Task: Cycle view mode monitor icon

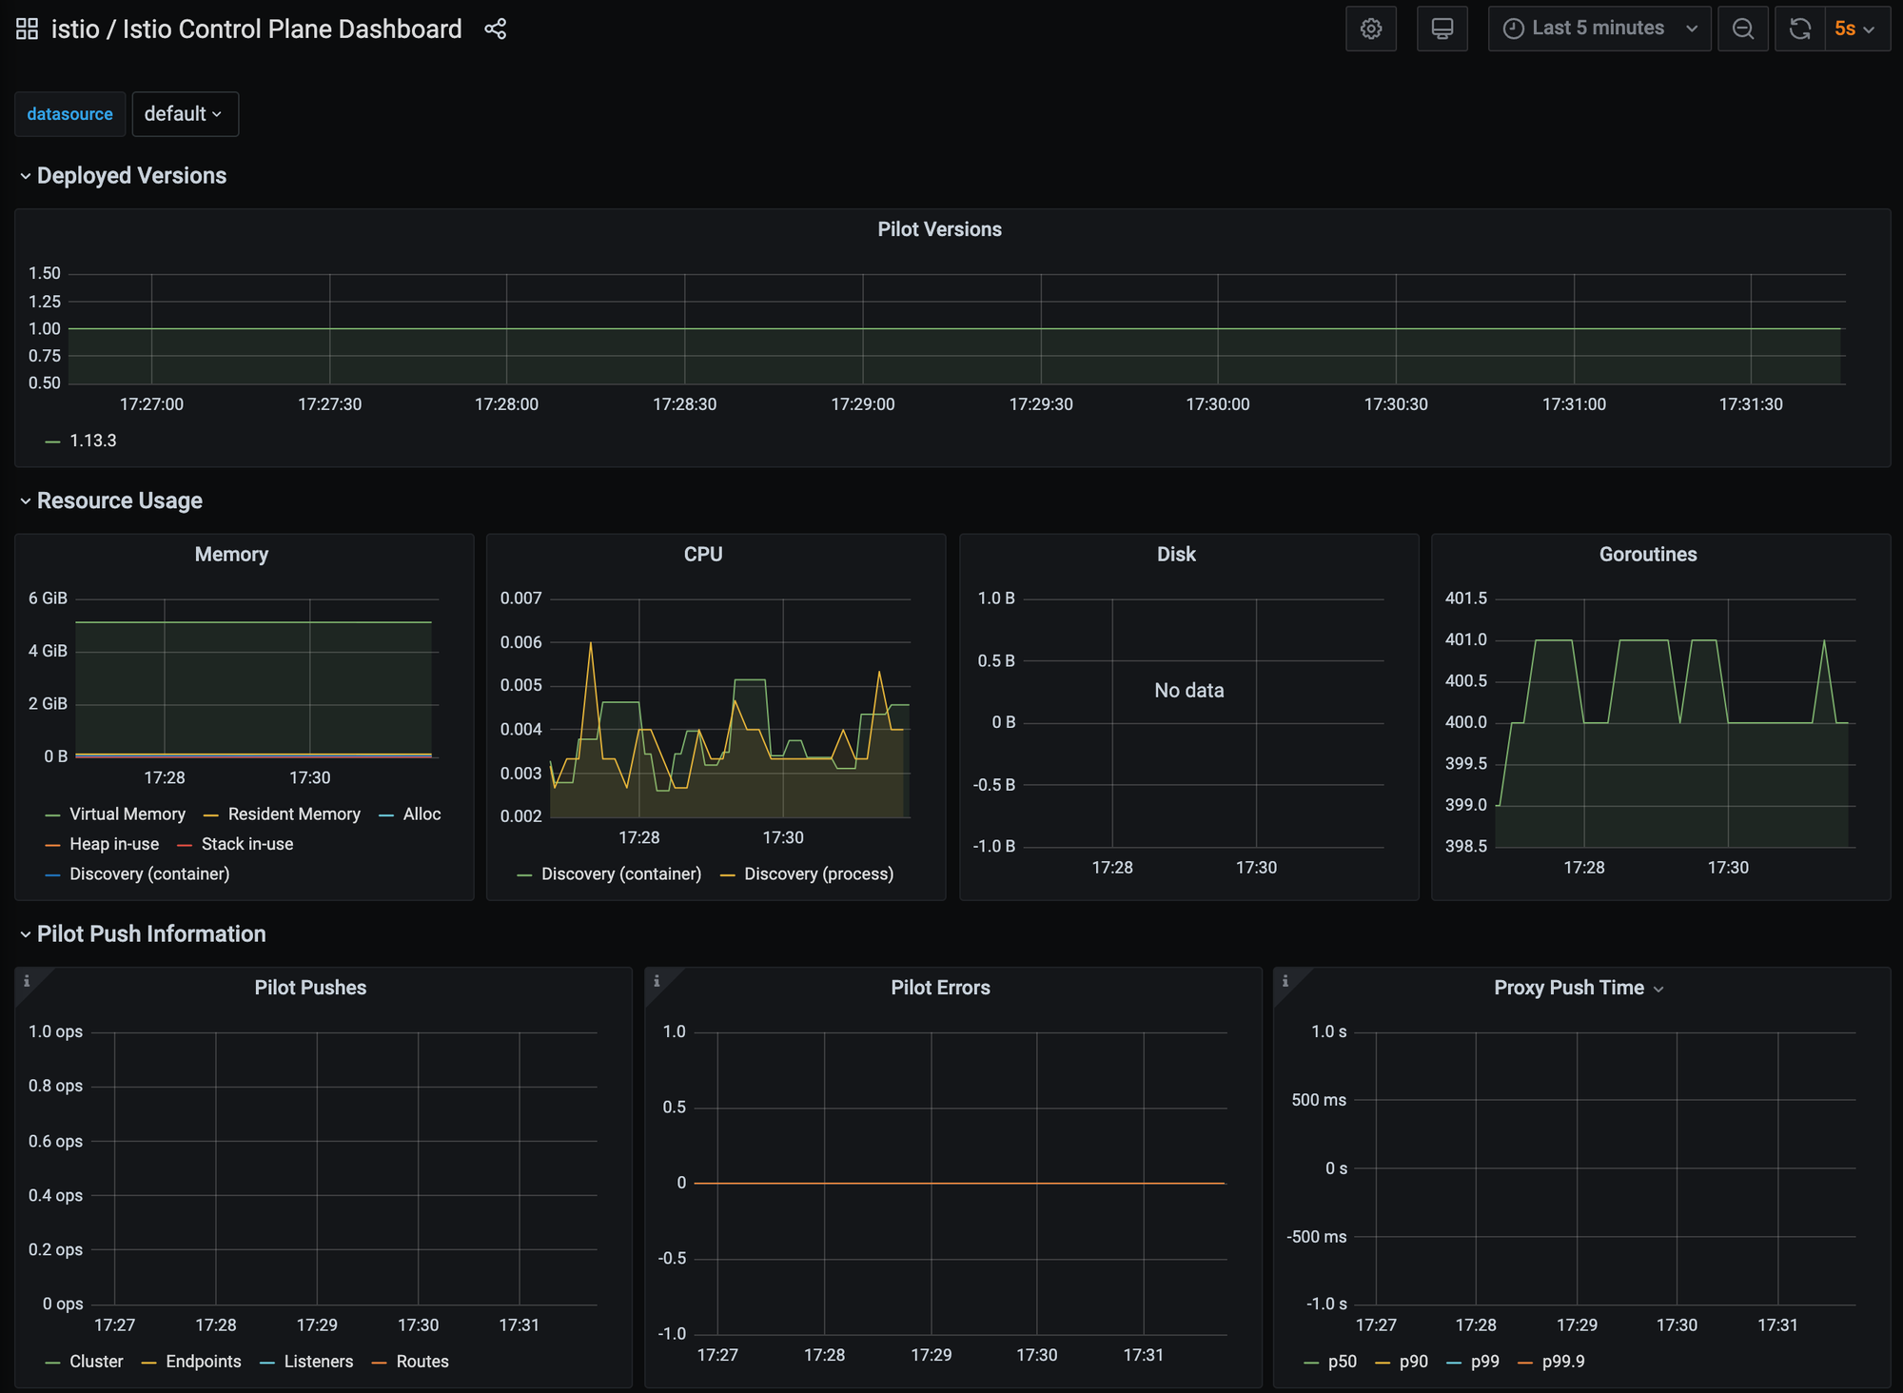Action: (1442, 29)
